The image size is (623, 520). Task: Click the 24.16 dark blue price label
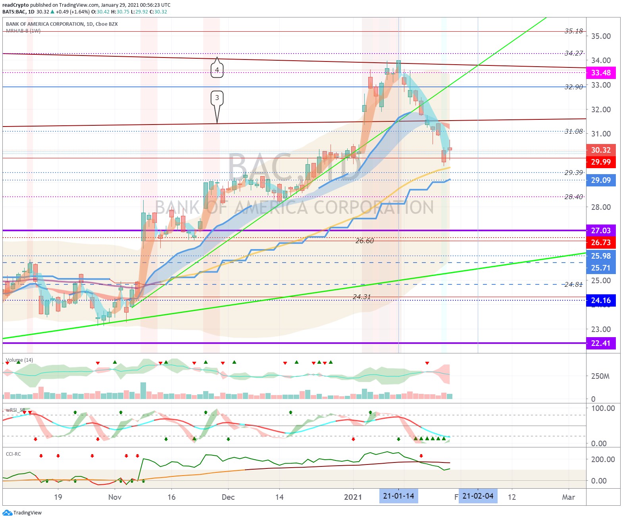[x=601, y=300]
